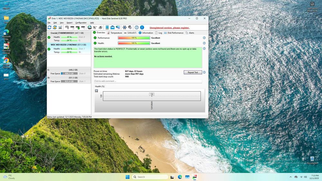The height and width of the screenshot is (181, 322).
Task: Switch to the Log tab
Action: click(x=158, y=33)
